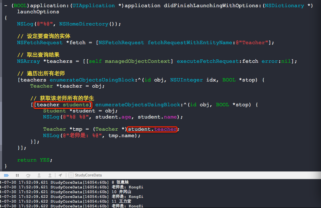Screen dimensions: 321x208
Task: Pause program execution in debug bar
Action: (x=17, y=175)
